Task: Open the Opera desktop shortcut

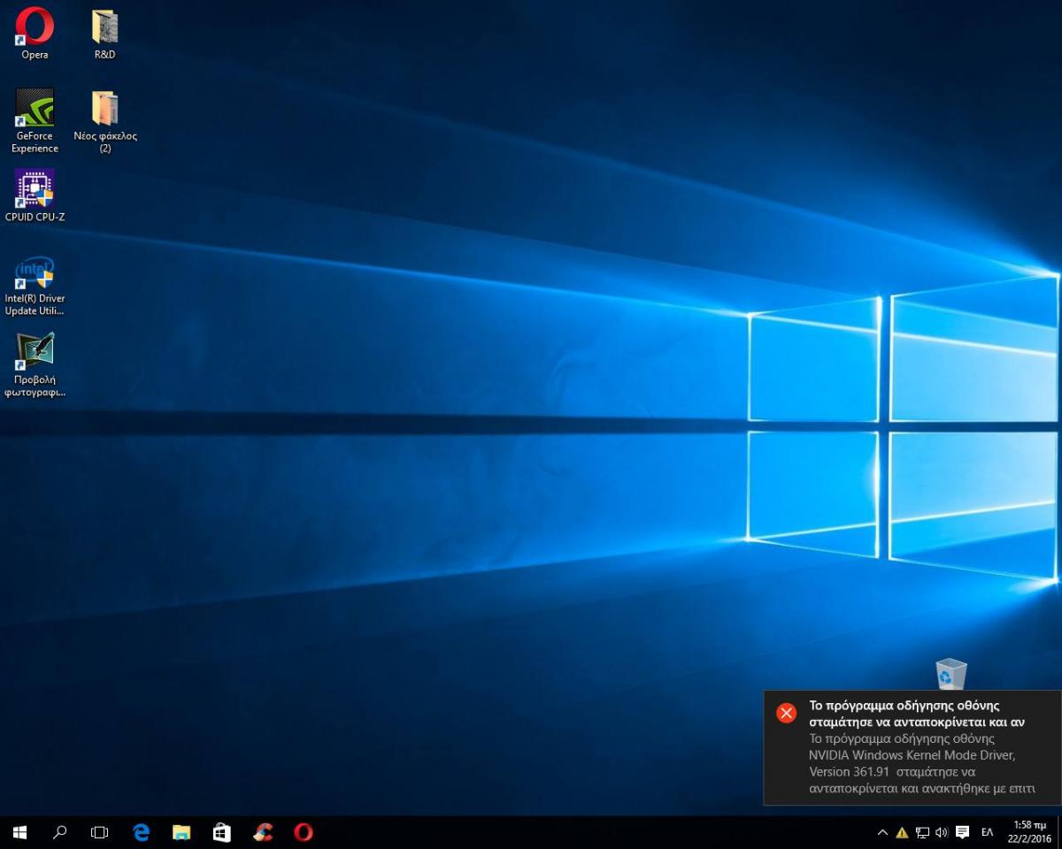Action: (x=35, y=27)
